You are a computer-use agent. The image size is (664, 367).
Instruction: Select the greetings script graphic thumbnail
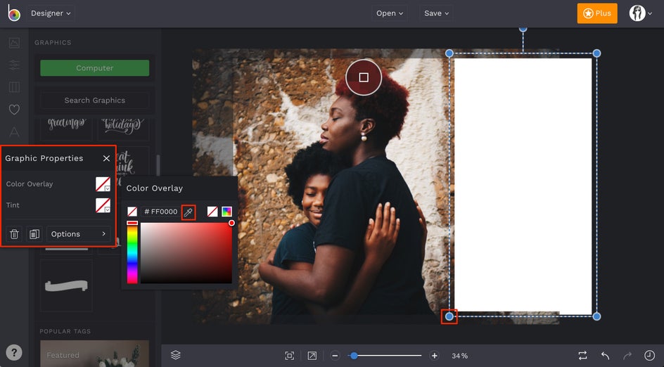tap(66, 129)
